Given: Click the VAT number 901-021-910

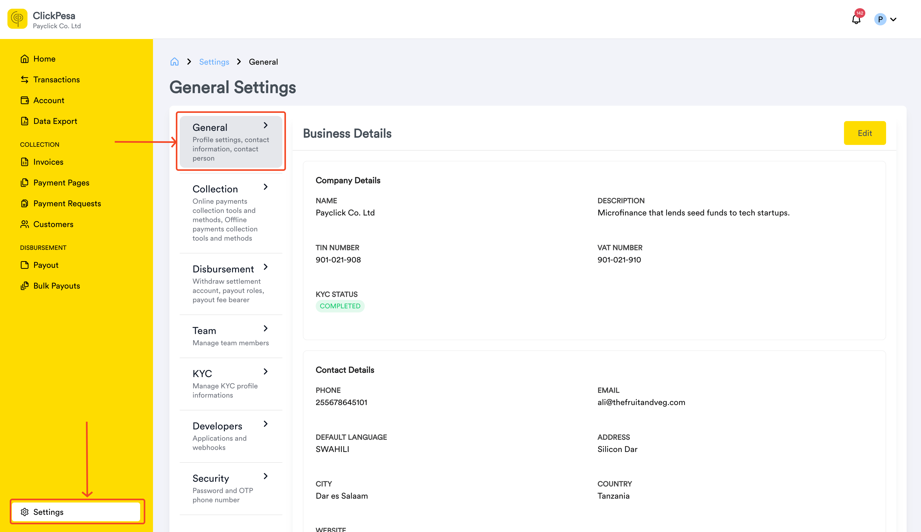Looking at the screenshot, I should click(x=619, y=260).
